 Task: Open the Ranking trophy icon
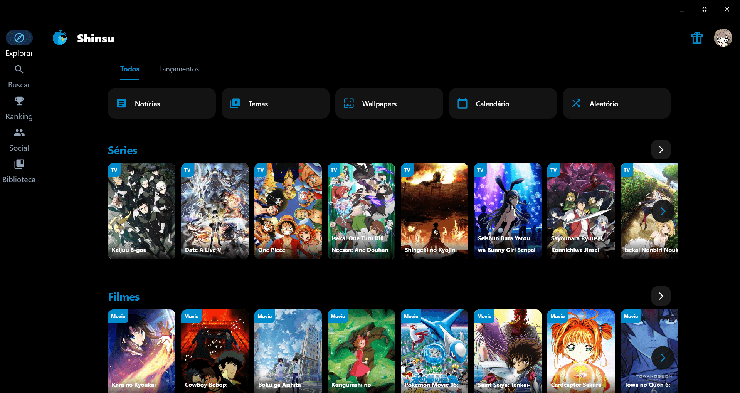click(x=19, y=101)
